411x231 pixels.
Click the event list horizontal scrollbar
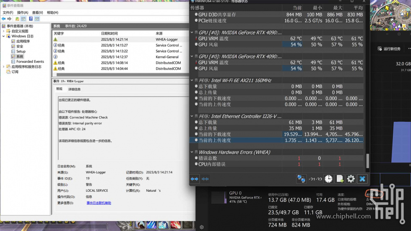(x=122, y=75)
